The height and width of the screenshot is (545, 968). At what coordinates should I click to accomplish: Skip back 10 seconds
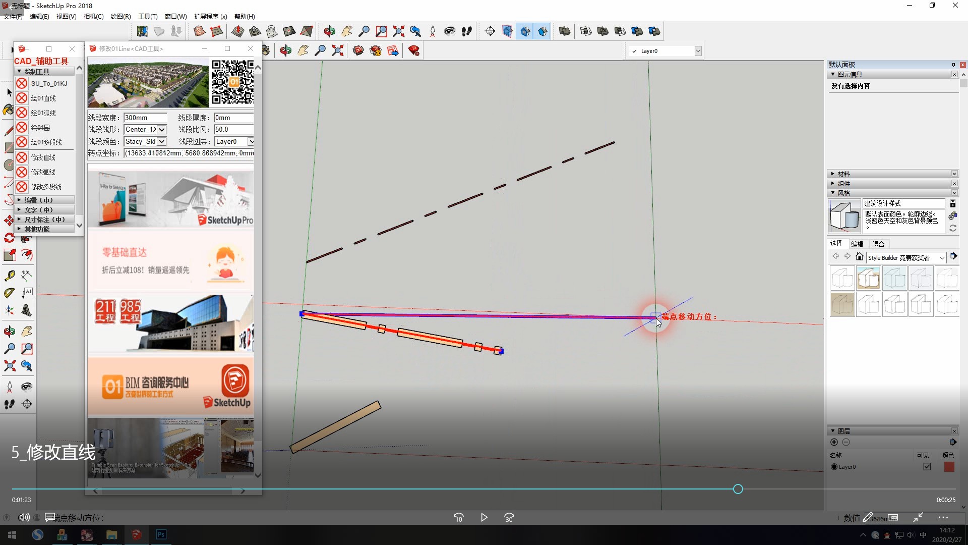(458, 517)
